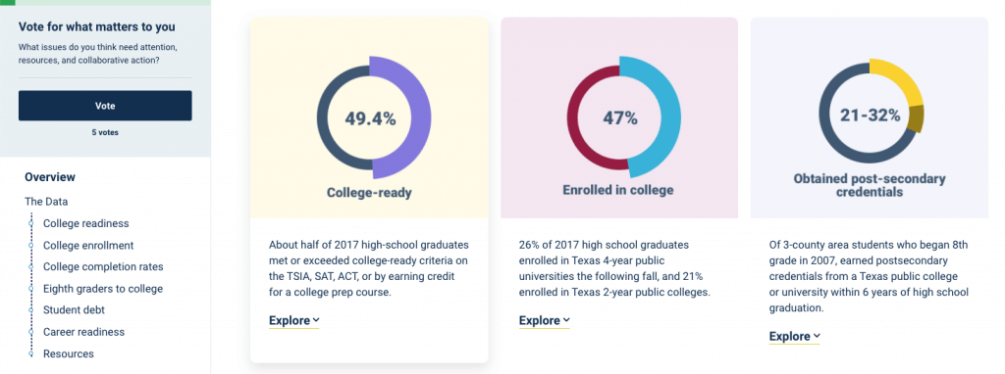Click the 49.4% College-ready donut chart

tap(370, 118)
